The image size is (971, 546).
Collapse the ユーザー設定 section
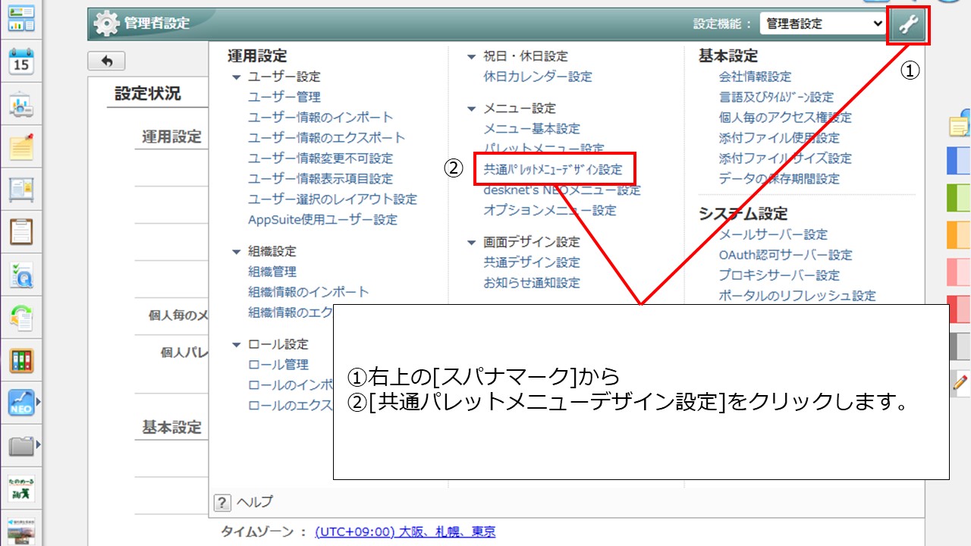click(237, 76)
